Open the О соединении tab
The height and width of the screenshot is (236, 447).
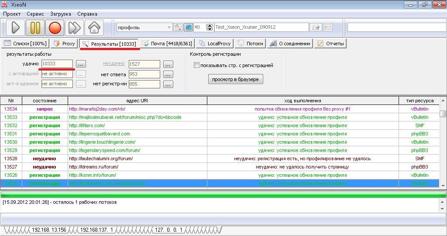pos(290,44)
